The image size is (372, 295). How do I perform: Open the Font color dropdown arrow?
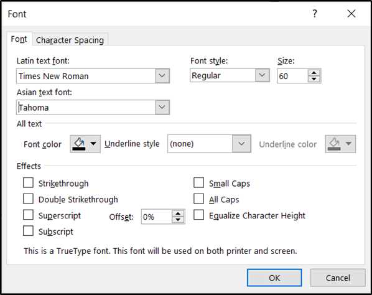93,144
